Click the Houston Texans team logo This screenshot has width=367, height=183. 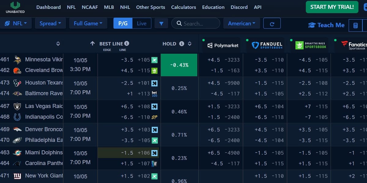tap(17, 83)
